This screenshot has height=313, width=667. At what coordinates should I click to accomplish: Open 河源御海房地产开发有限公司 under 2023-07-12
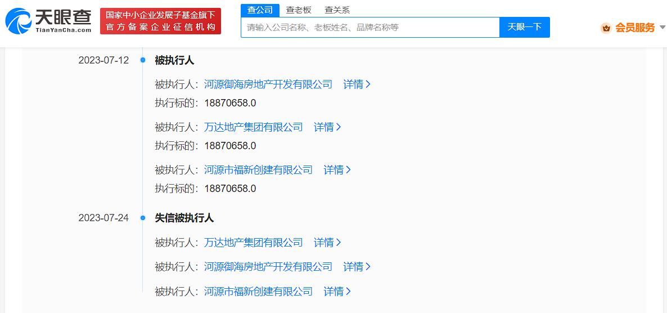point(268,84)
